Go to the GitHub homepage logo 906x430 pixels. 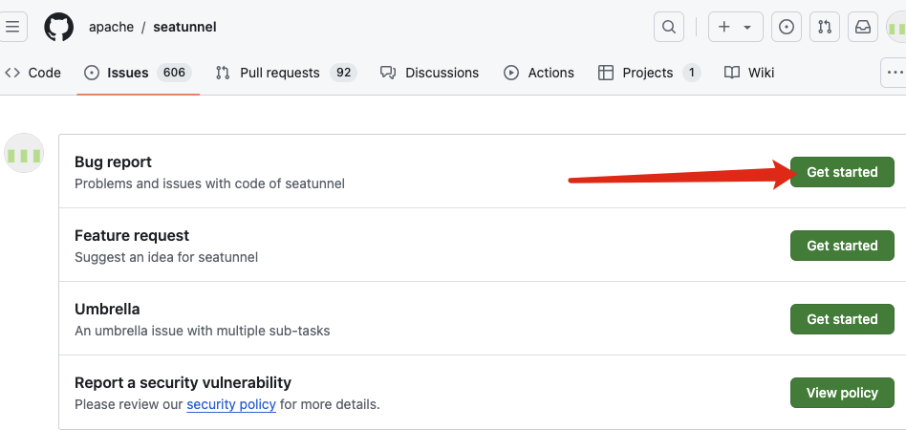point(58,27)
